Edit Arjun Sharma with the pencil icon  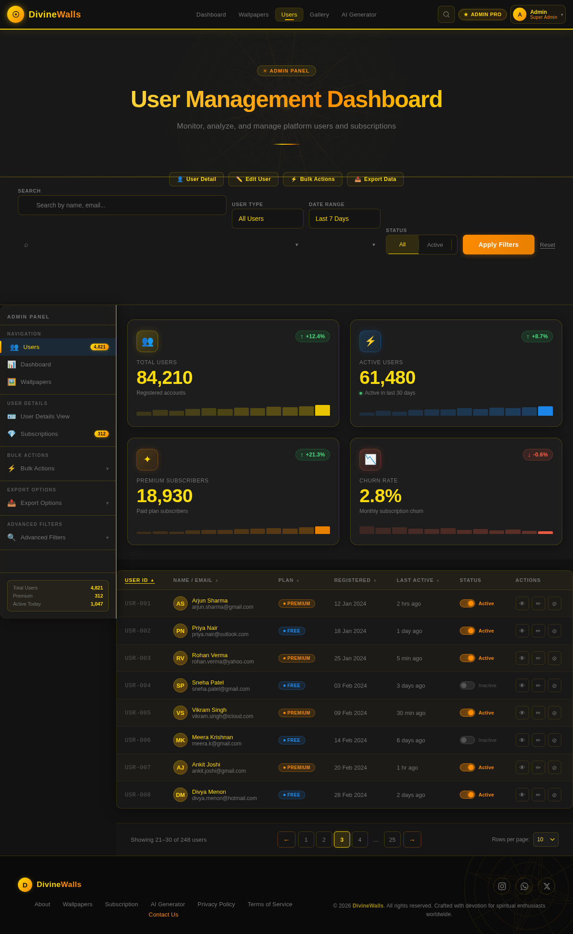coord(538,603)
